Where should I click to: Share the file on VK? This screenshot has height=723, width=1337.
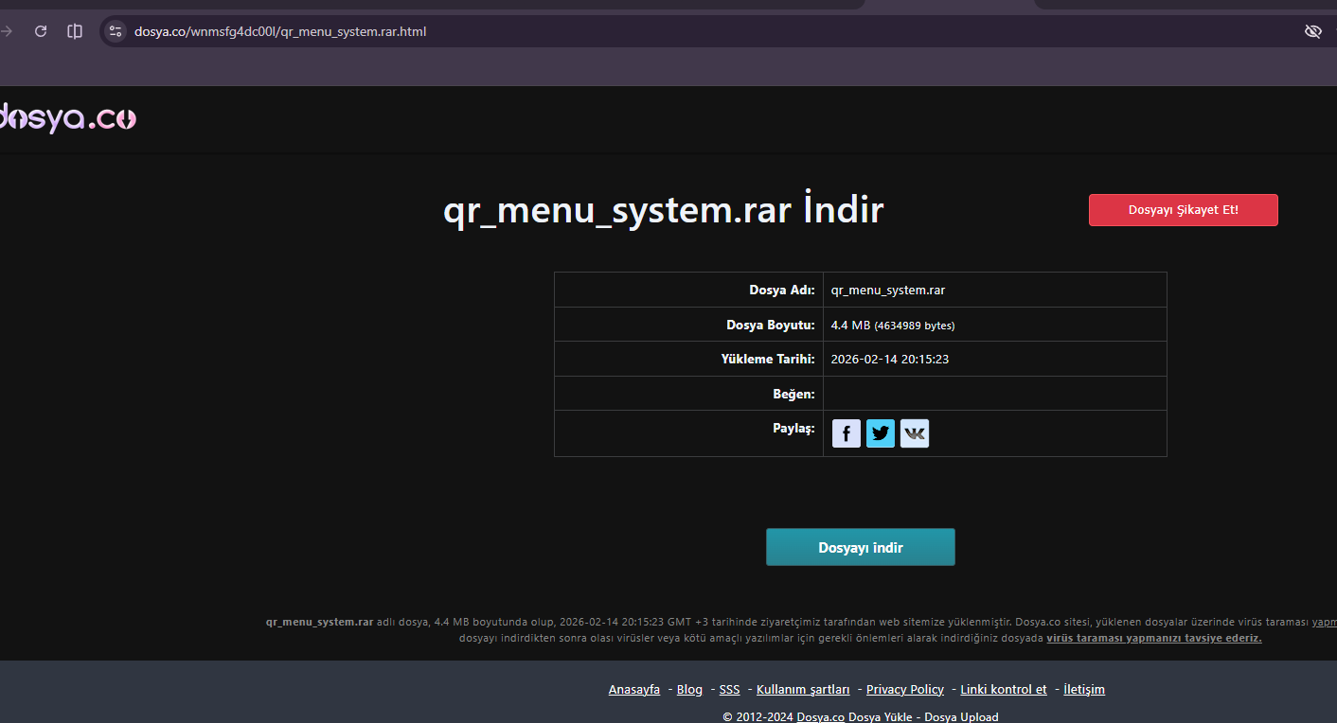click(x=915, y=433)
